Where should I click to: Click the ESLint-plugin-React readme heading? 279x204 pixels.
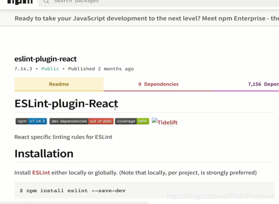(x=66, y=104)
